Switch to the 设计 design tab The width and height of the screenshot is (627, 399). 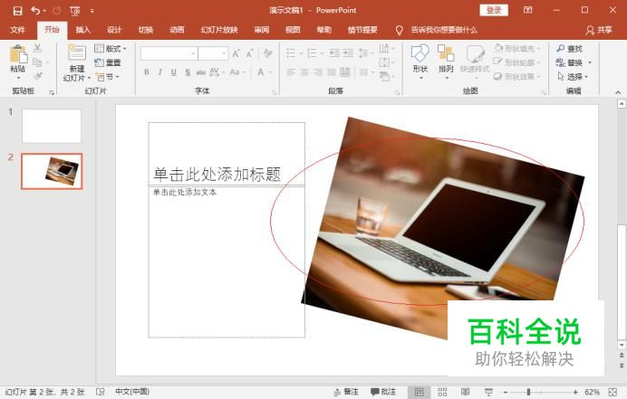114,30
